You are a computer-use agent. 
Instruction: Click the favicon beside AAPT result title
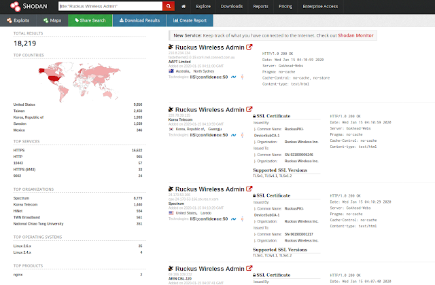point(171,47)
